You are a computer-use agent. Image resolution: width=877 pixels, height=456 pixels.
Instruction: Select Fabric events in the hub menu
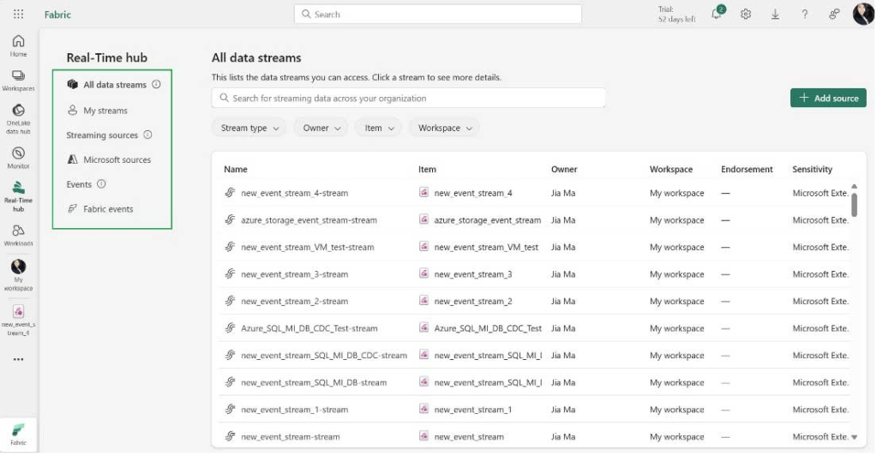[x=108, y=209]
